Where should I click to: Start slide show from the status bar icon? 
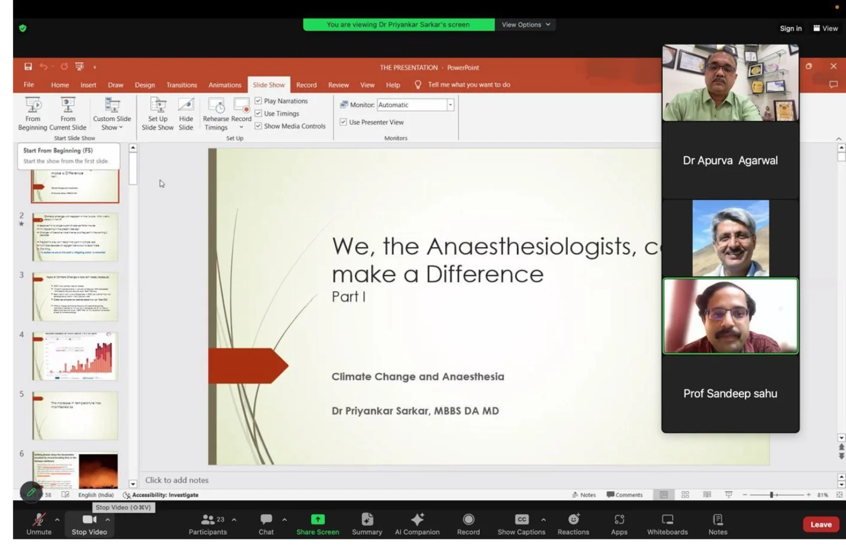coord(729,495)
